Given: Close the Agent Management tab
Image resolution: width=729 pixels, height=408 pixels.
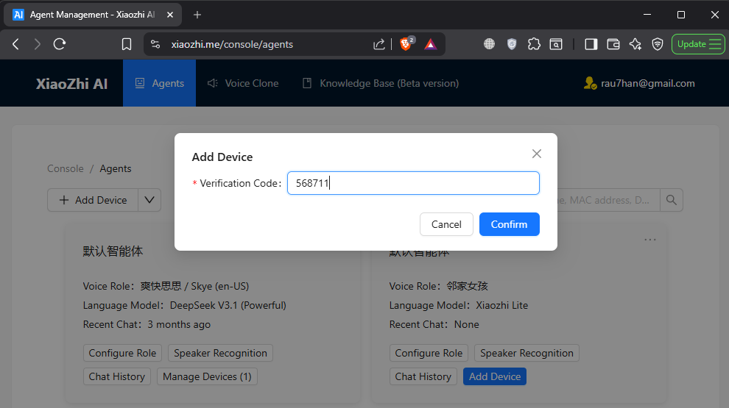Looking at the screenshot, I should pos(170,15).
